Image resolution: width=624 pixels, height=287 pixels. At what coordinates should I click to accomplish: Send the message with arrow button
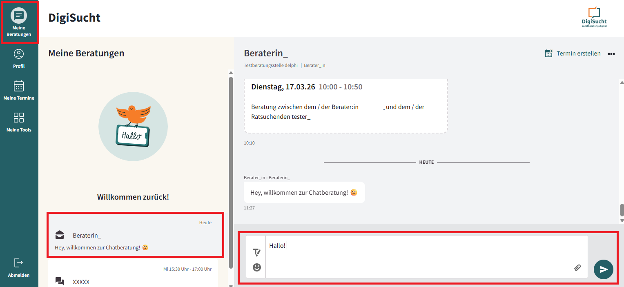(x=603, y=269)
